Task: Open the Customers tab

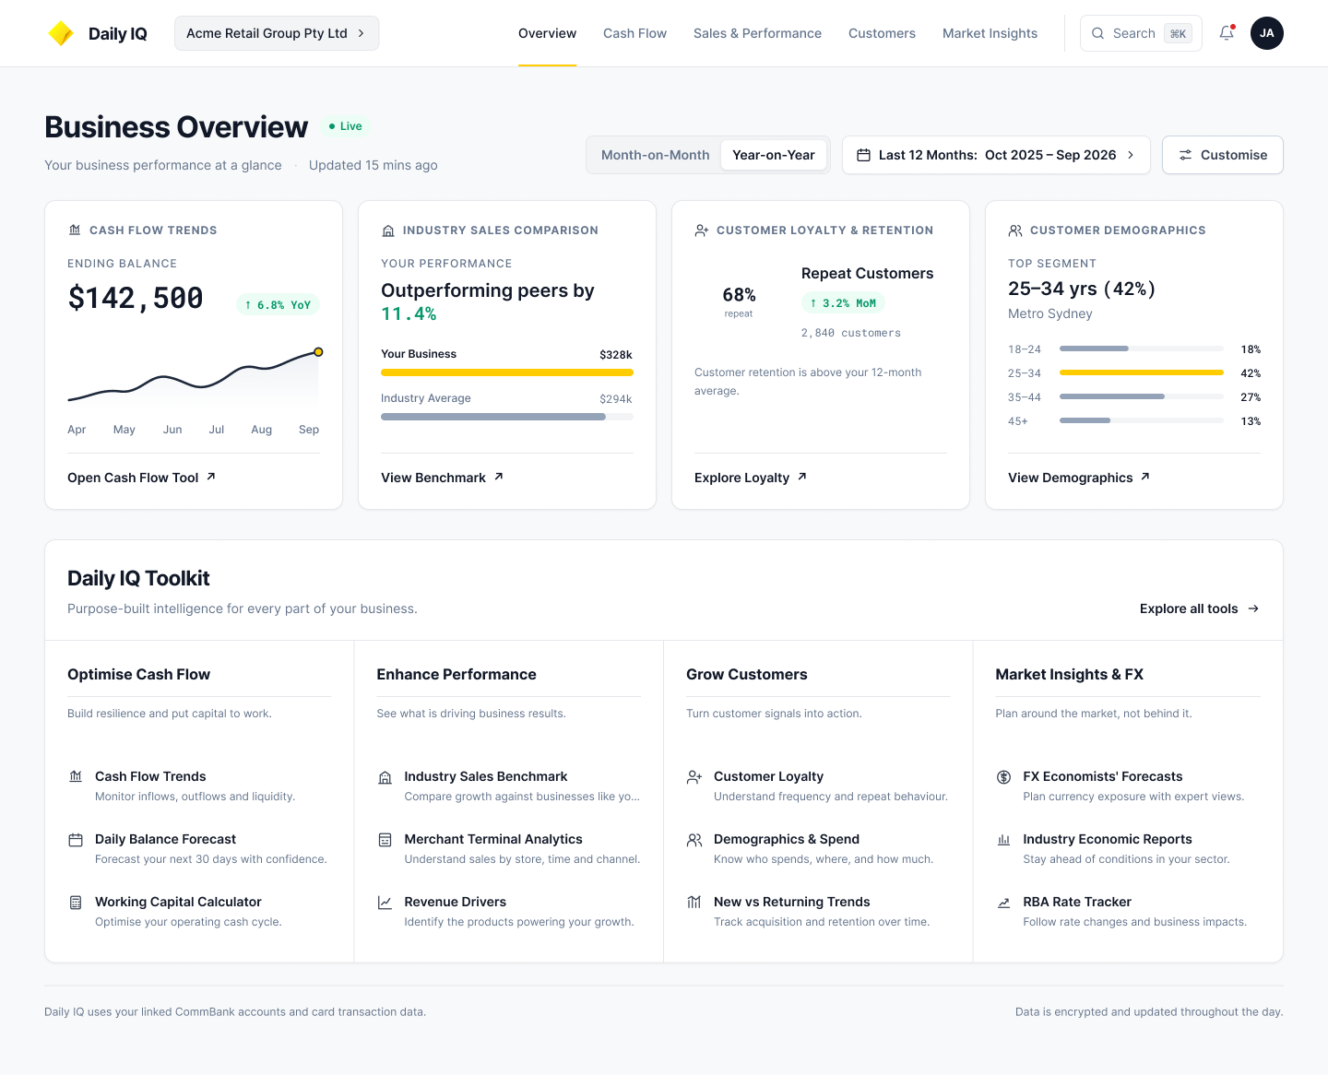Action: point(882,33)
